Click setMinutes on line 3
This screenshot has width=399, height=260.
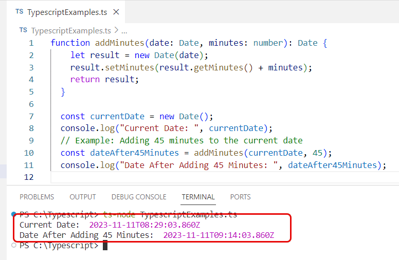coord(130,67)
